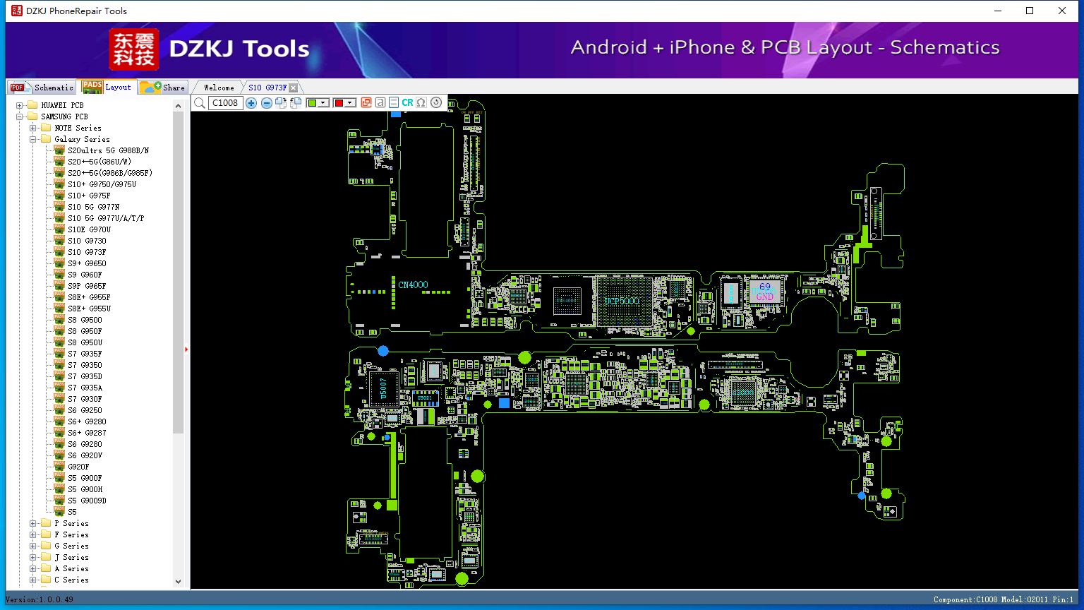Screen dimensions: 1084x610
Task: Click the S9+ G9650 PADS icon
Action: pyautogui.click(x=59, y=263)
